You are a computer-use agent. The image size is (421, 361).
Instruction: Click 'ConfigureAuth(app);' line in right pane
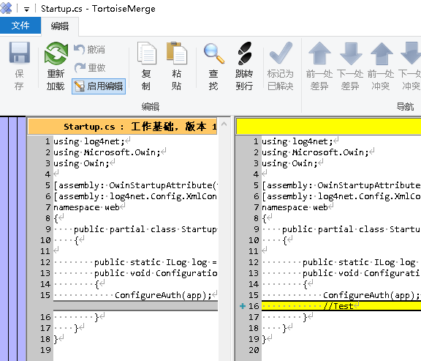(371, 295)
